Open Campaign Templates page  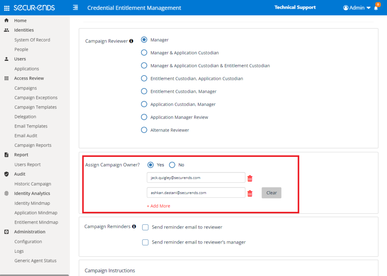pyautogui.click(x=36, y=107)
